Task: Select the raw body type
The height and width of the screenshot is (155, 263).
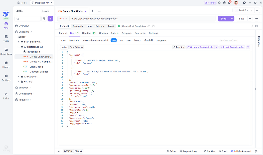Action: point(129,40)
